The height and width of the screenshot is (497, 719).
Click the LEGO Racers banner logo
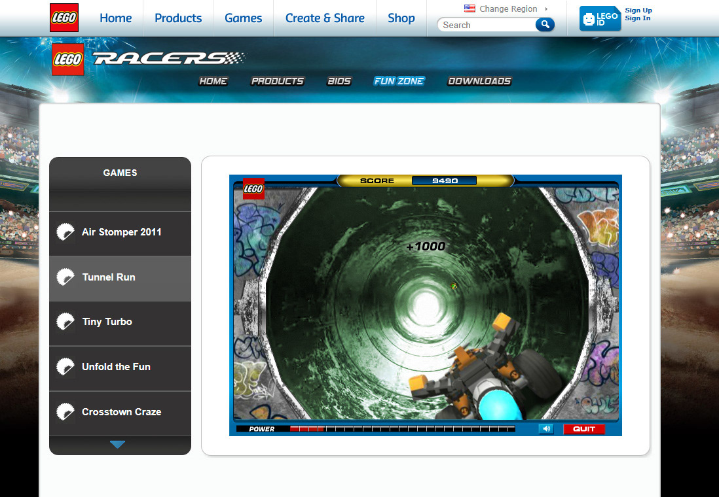(149, 59)
